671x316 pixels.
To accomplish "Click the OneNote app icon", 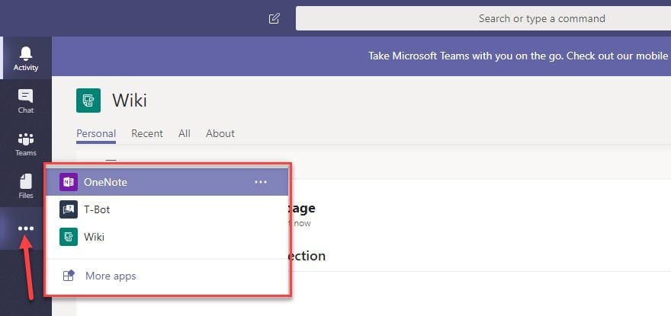I will pyautogui.click(x=69, y=182).
